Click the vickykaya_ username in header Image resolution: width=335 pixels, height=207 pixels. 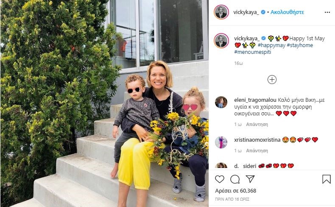246,12
